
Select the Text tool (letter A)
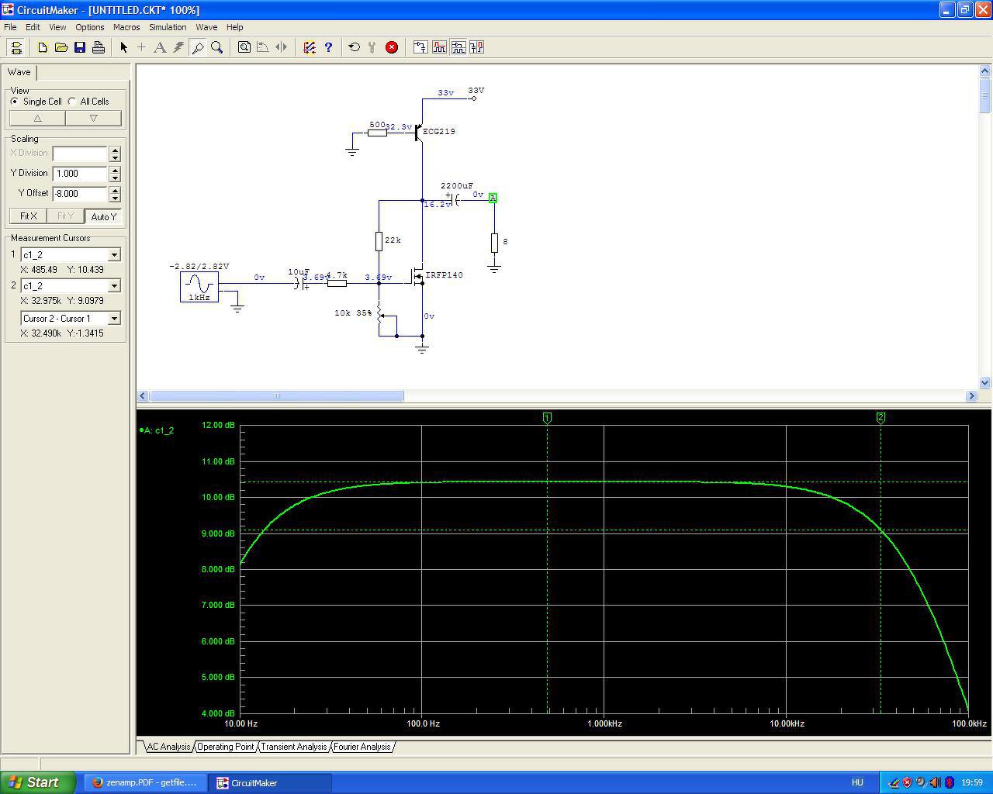coord(160,47)
